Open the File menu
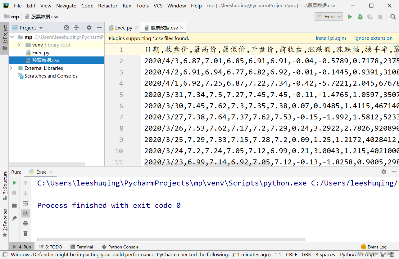This screenshot has height=259, width=399. [18, 6]
